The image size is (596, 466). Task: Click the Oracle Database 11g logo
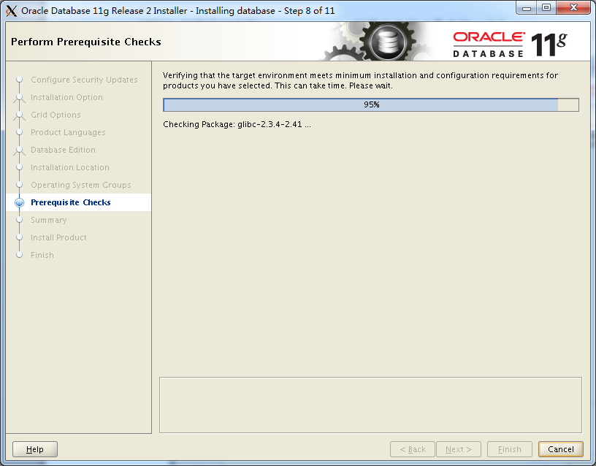click(x=510, y=45)
